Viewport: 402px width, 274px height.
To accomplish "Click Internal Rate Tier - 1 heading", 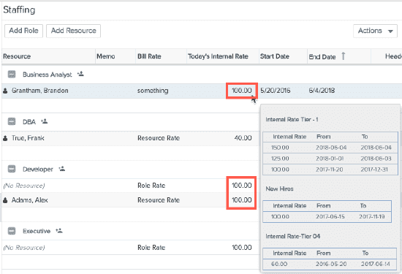I will (292, 120).
